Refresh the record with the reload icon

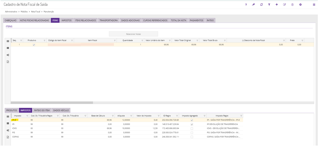click(x=261, y=5)
